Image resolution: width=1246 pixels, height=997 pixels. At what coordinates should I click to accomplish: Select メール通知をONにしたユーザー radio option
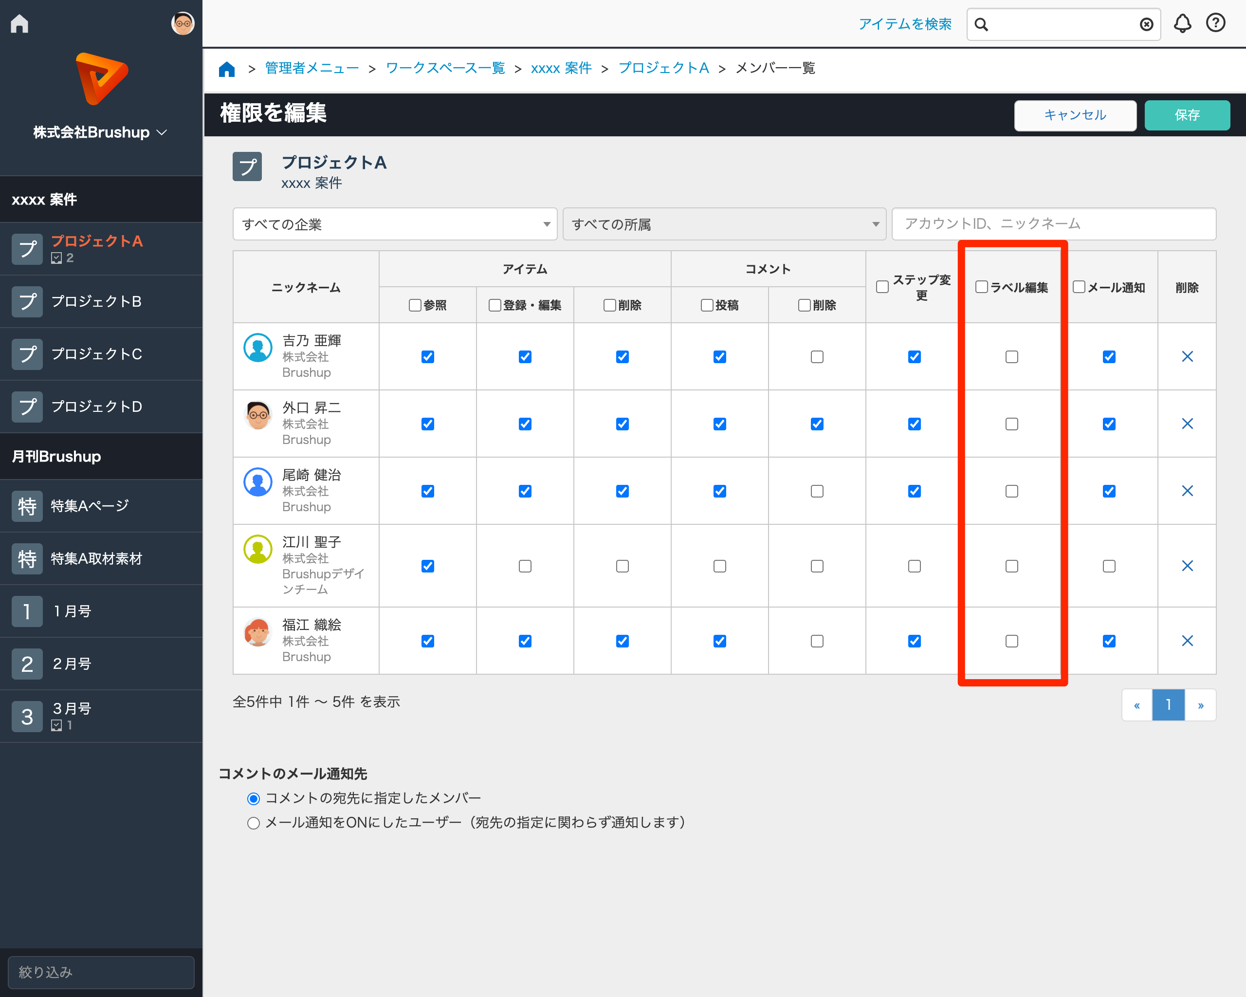(x=253, y=822)
